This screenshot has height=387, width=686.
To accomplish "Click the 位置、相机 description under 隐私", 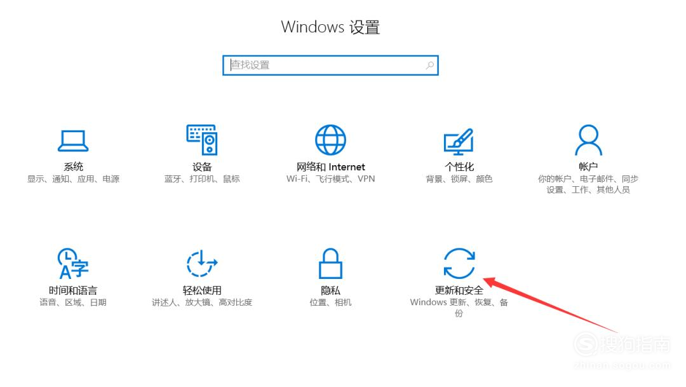I will coord(330,302).
